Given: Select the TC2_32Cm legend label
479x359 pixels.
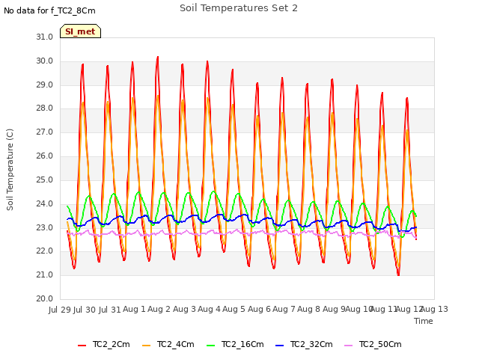Looking at the screenshot, I should pos(311,344).
